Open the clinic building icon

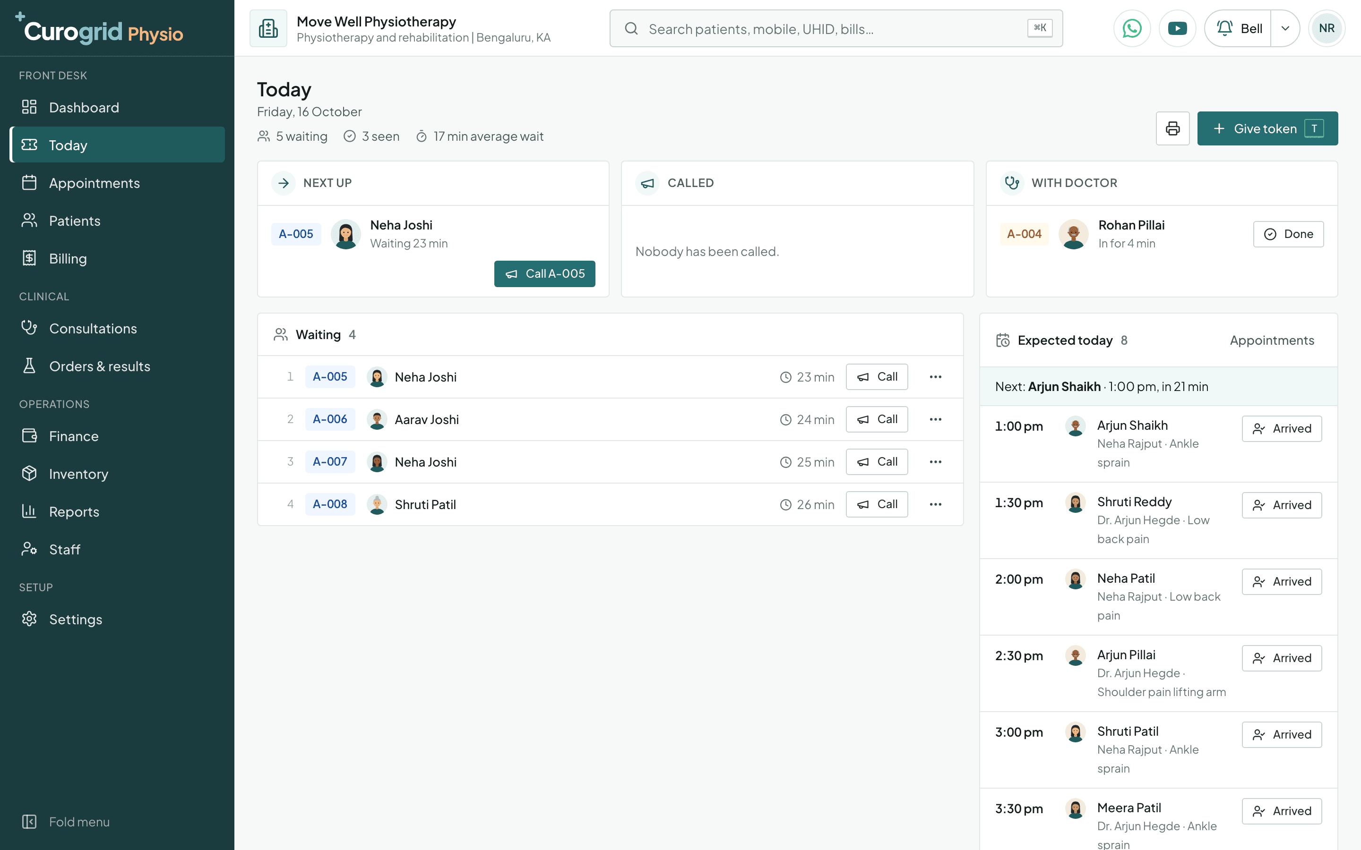(268, 28)
